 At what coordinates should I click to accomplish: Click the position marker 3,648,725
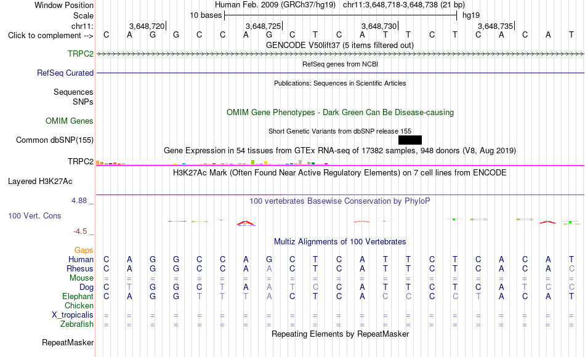pyautogui.click(x=263, y=26)
